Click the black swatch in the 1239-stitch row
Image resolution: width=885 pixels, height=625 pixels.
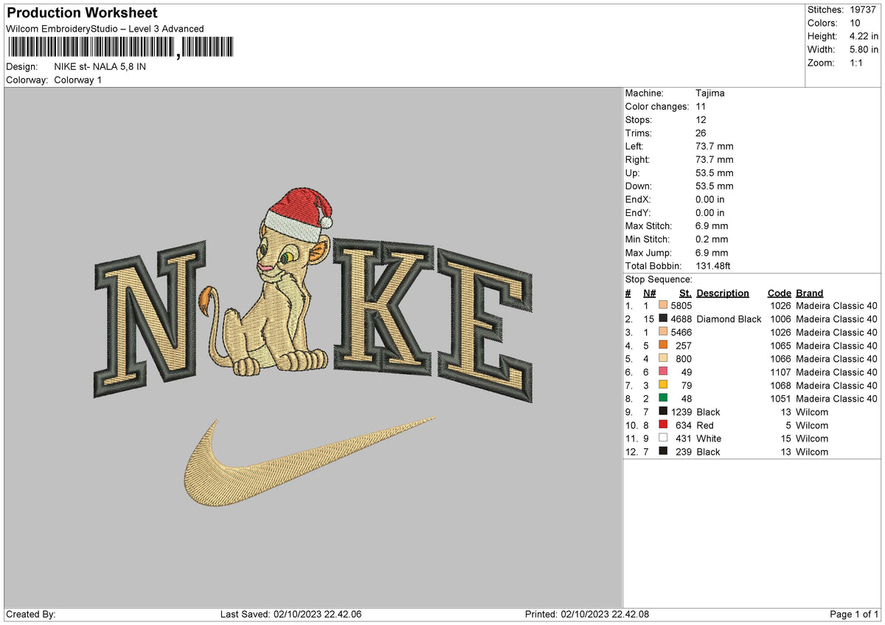tap(664, 412)
